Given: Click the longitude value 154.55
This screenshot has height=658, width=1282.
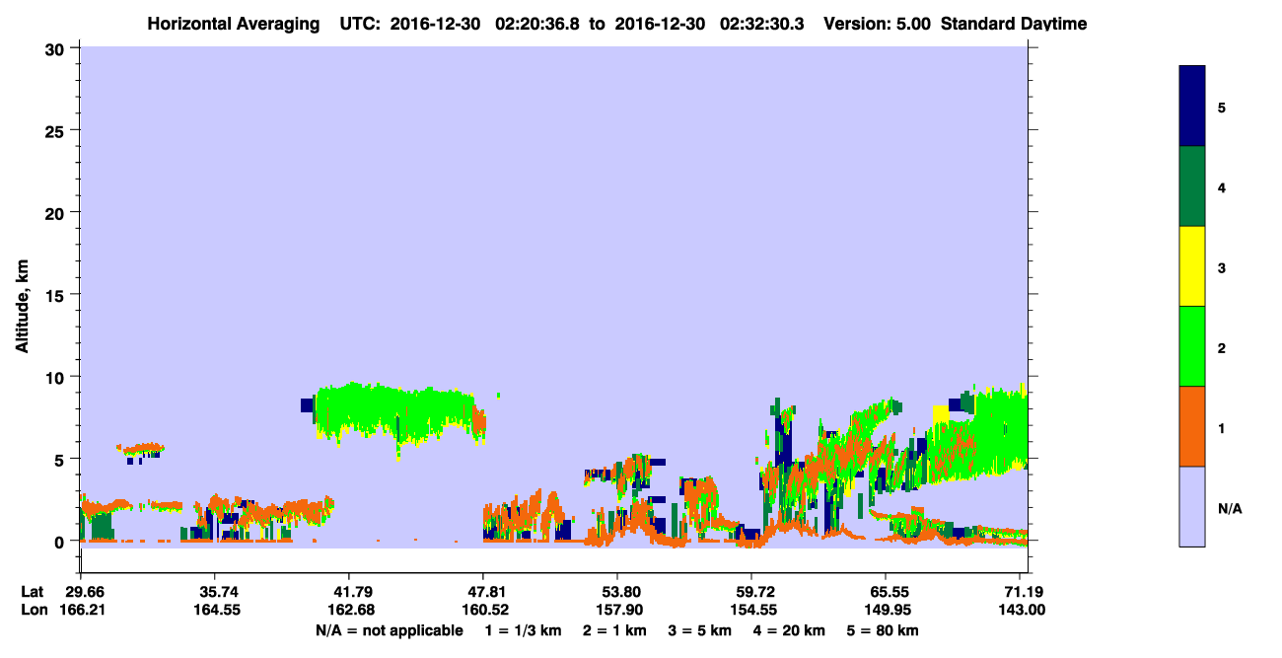Looking at the screenshot, I should tap(751, 610).
